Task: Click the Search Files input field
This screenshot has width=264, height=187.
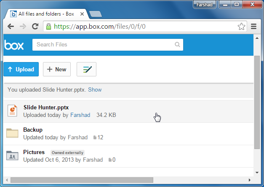Action: click(x=103, y=45)
